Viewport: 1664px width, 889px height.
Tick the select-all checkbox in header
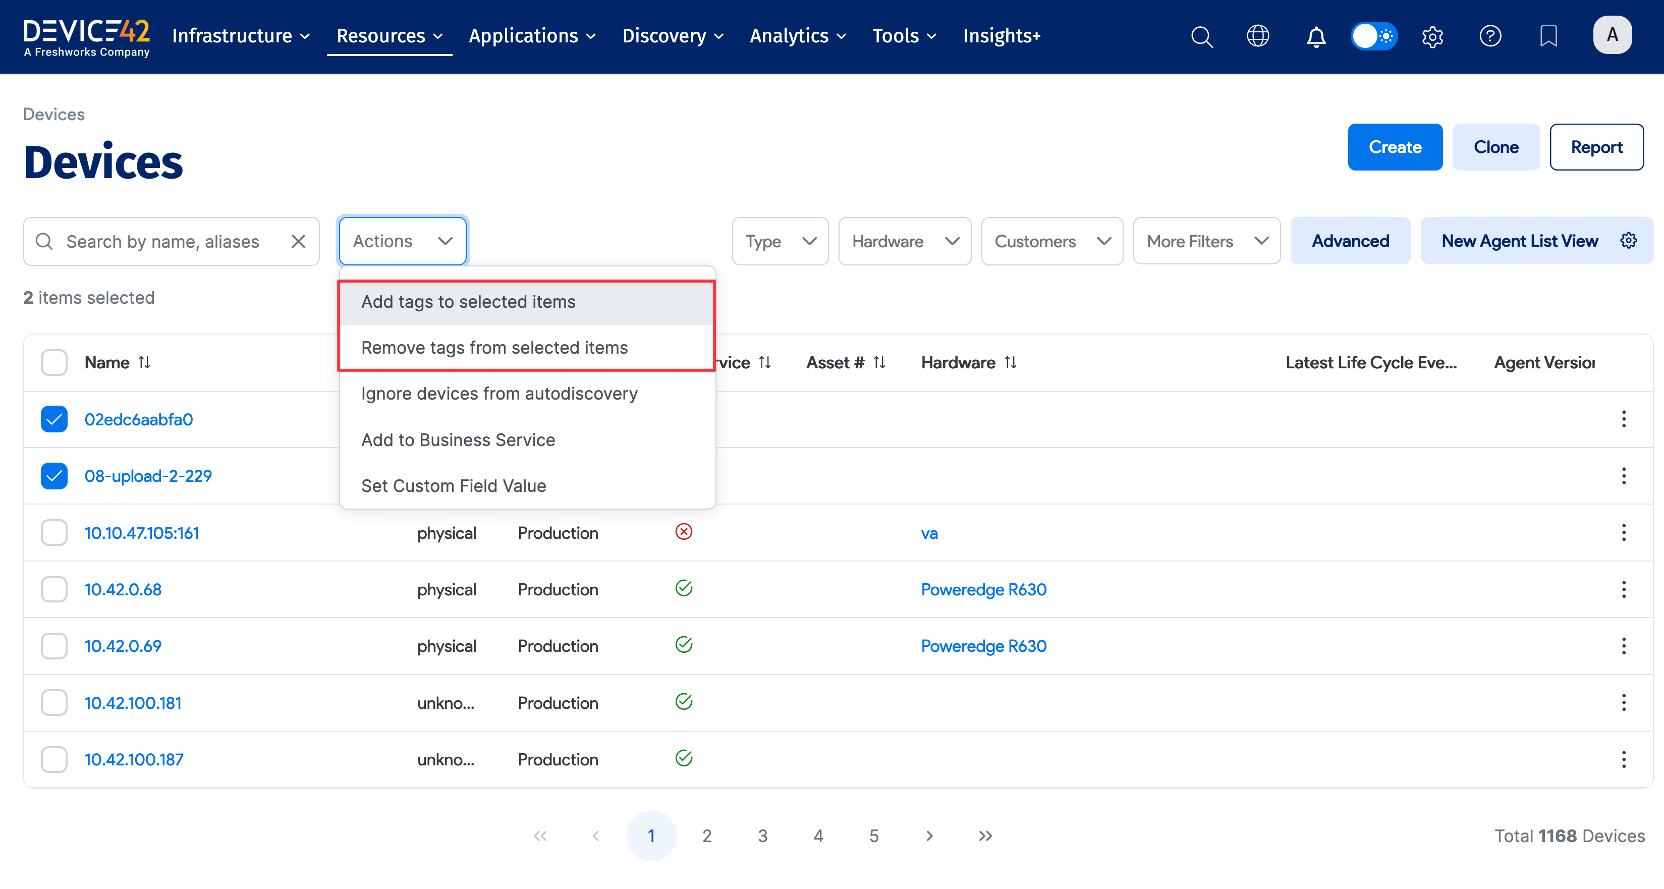coord(54,362)
